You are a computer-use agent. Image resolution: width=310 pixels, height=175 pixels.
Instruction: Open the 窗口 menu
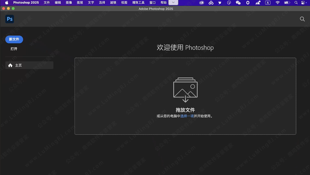click(x=152, y=3)
